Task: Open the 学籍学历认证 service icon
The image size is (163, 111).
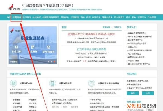Action: click(52, 83)
